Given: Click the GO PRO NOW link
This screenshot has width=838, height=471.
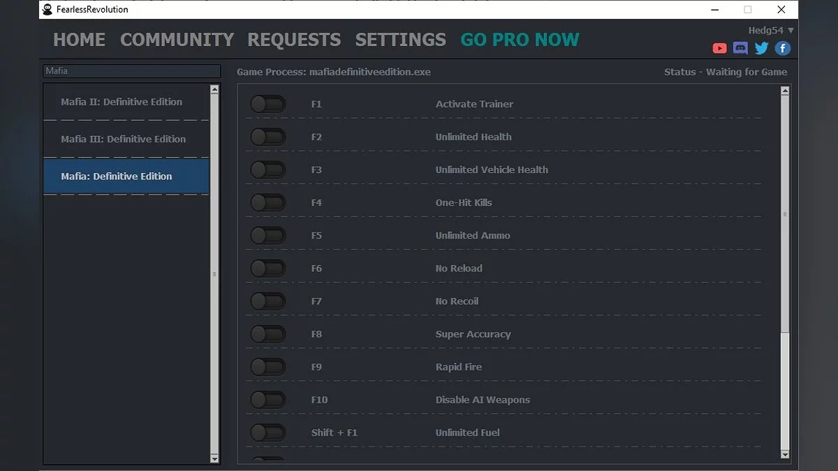Looking at the screenshot, I should point(520,40).
